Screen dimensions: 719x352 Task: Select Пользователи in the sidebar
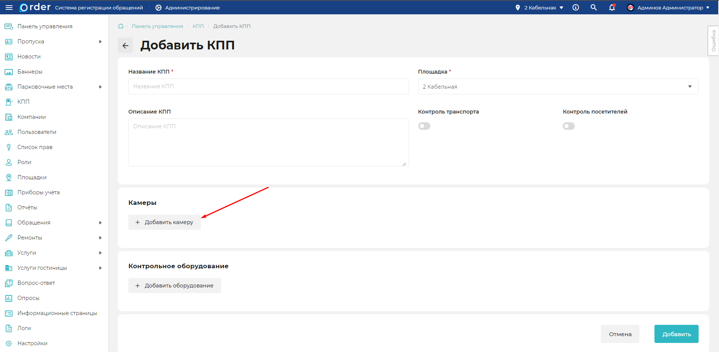pos(37,132)
